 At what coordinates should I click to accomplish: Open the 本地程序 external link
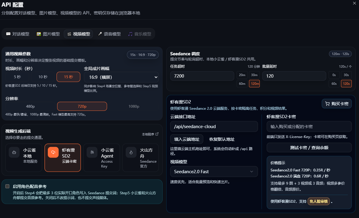click(150, 134)
